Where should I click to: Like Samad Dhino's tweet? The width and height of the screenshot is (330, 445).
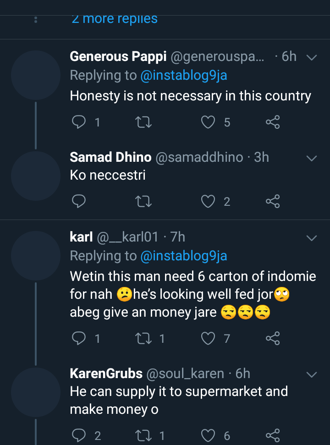tap(209, 201)
